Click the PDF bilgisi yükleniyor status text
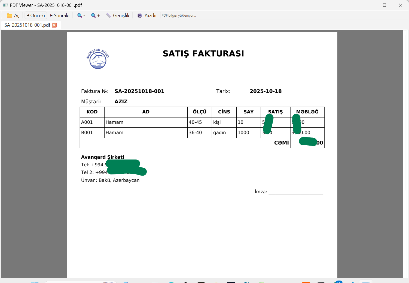 [179, 16]
